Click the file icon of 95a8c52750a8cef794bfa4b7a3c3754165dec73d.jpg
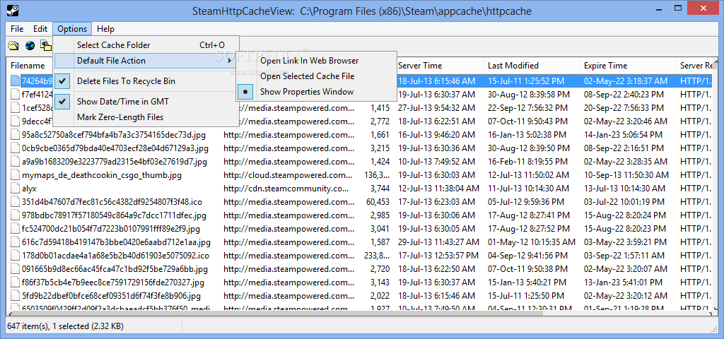Screen dimensions: 724x339 (15, 135)
